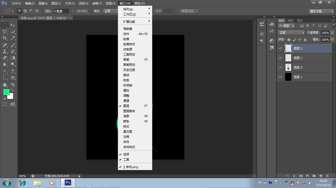
Task: Expand the 排列(A) submenu
Action: point(135,9)
